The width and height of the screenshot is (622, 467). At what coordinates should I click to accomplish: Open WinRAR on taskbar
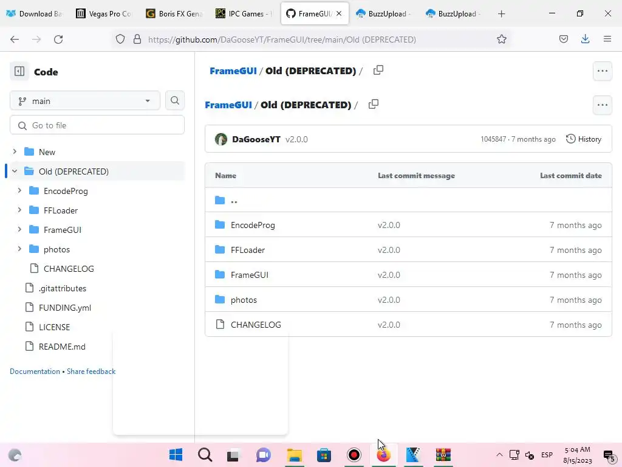pos(443,455)
